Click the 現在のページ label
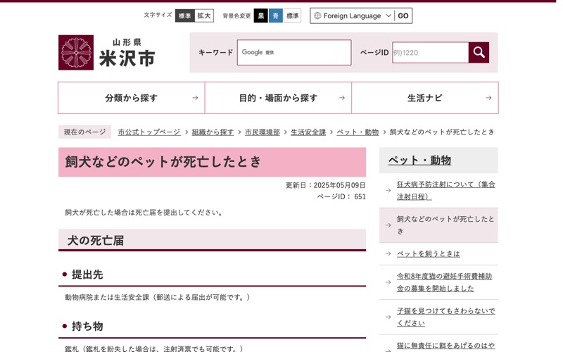This screenshot has width=563, height=352. pos(84,132)
